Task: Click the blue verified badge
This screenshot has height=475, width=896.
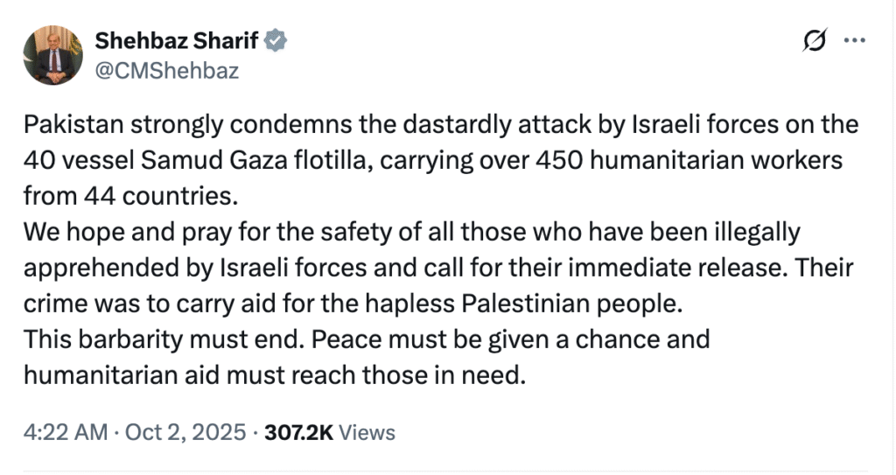Action: 277,40
